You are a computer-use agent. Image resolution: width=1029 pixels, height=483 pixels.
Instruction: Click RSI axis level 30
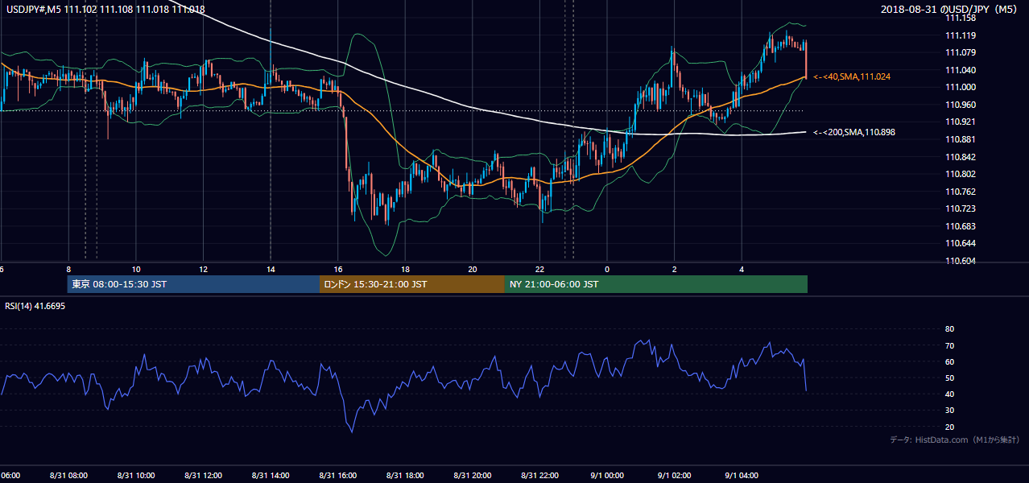(x=949, y=411)
